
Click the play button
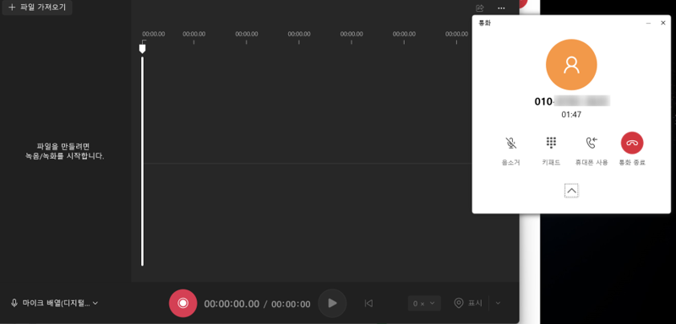click(x=332, y=304)
